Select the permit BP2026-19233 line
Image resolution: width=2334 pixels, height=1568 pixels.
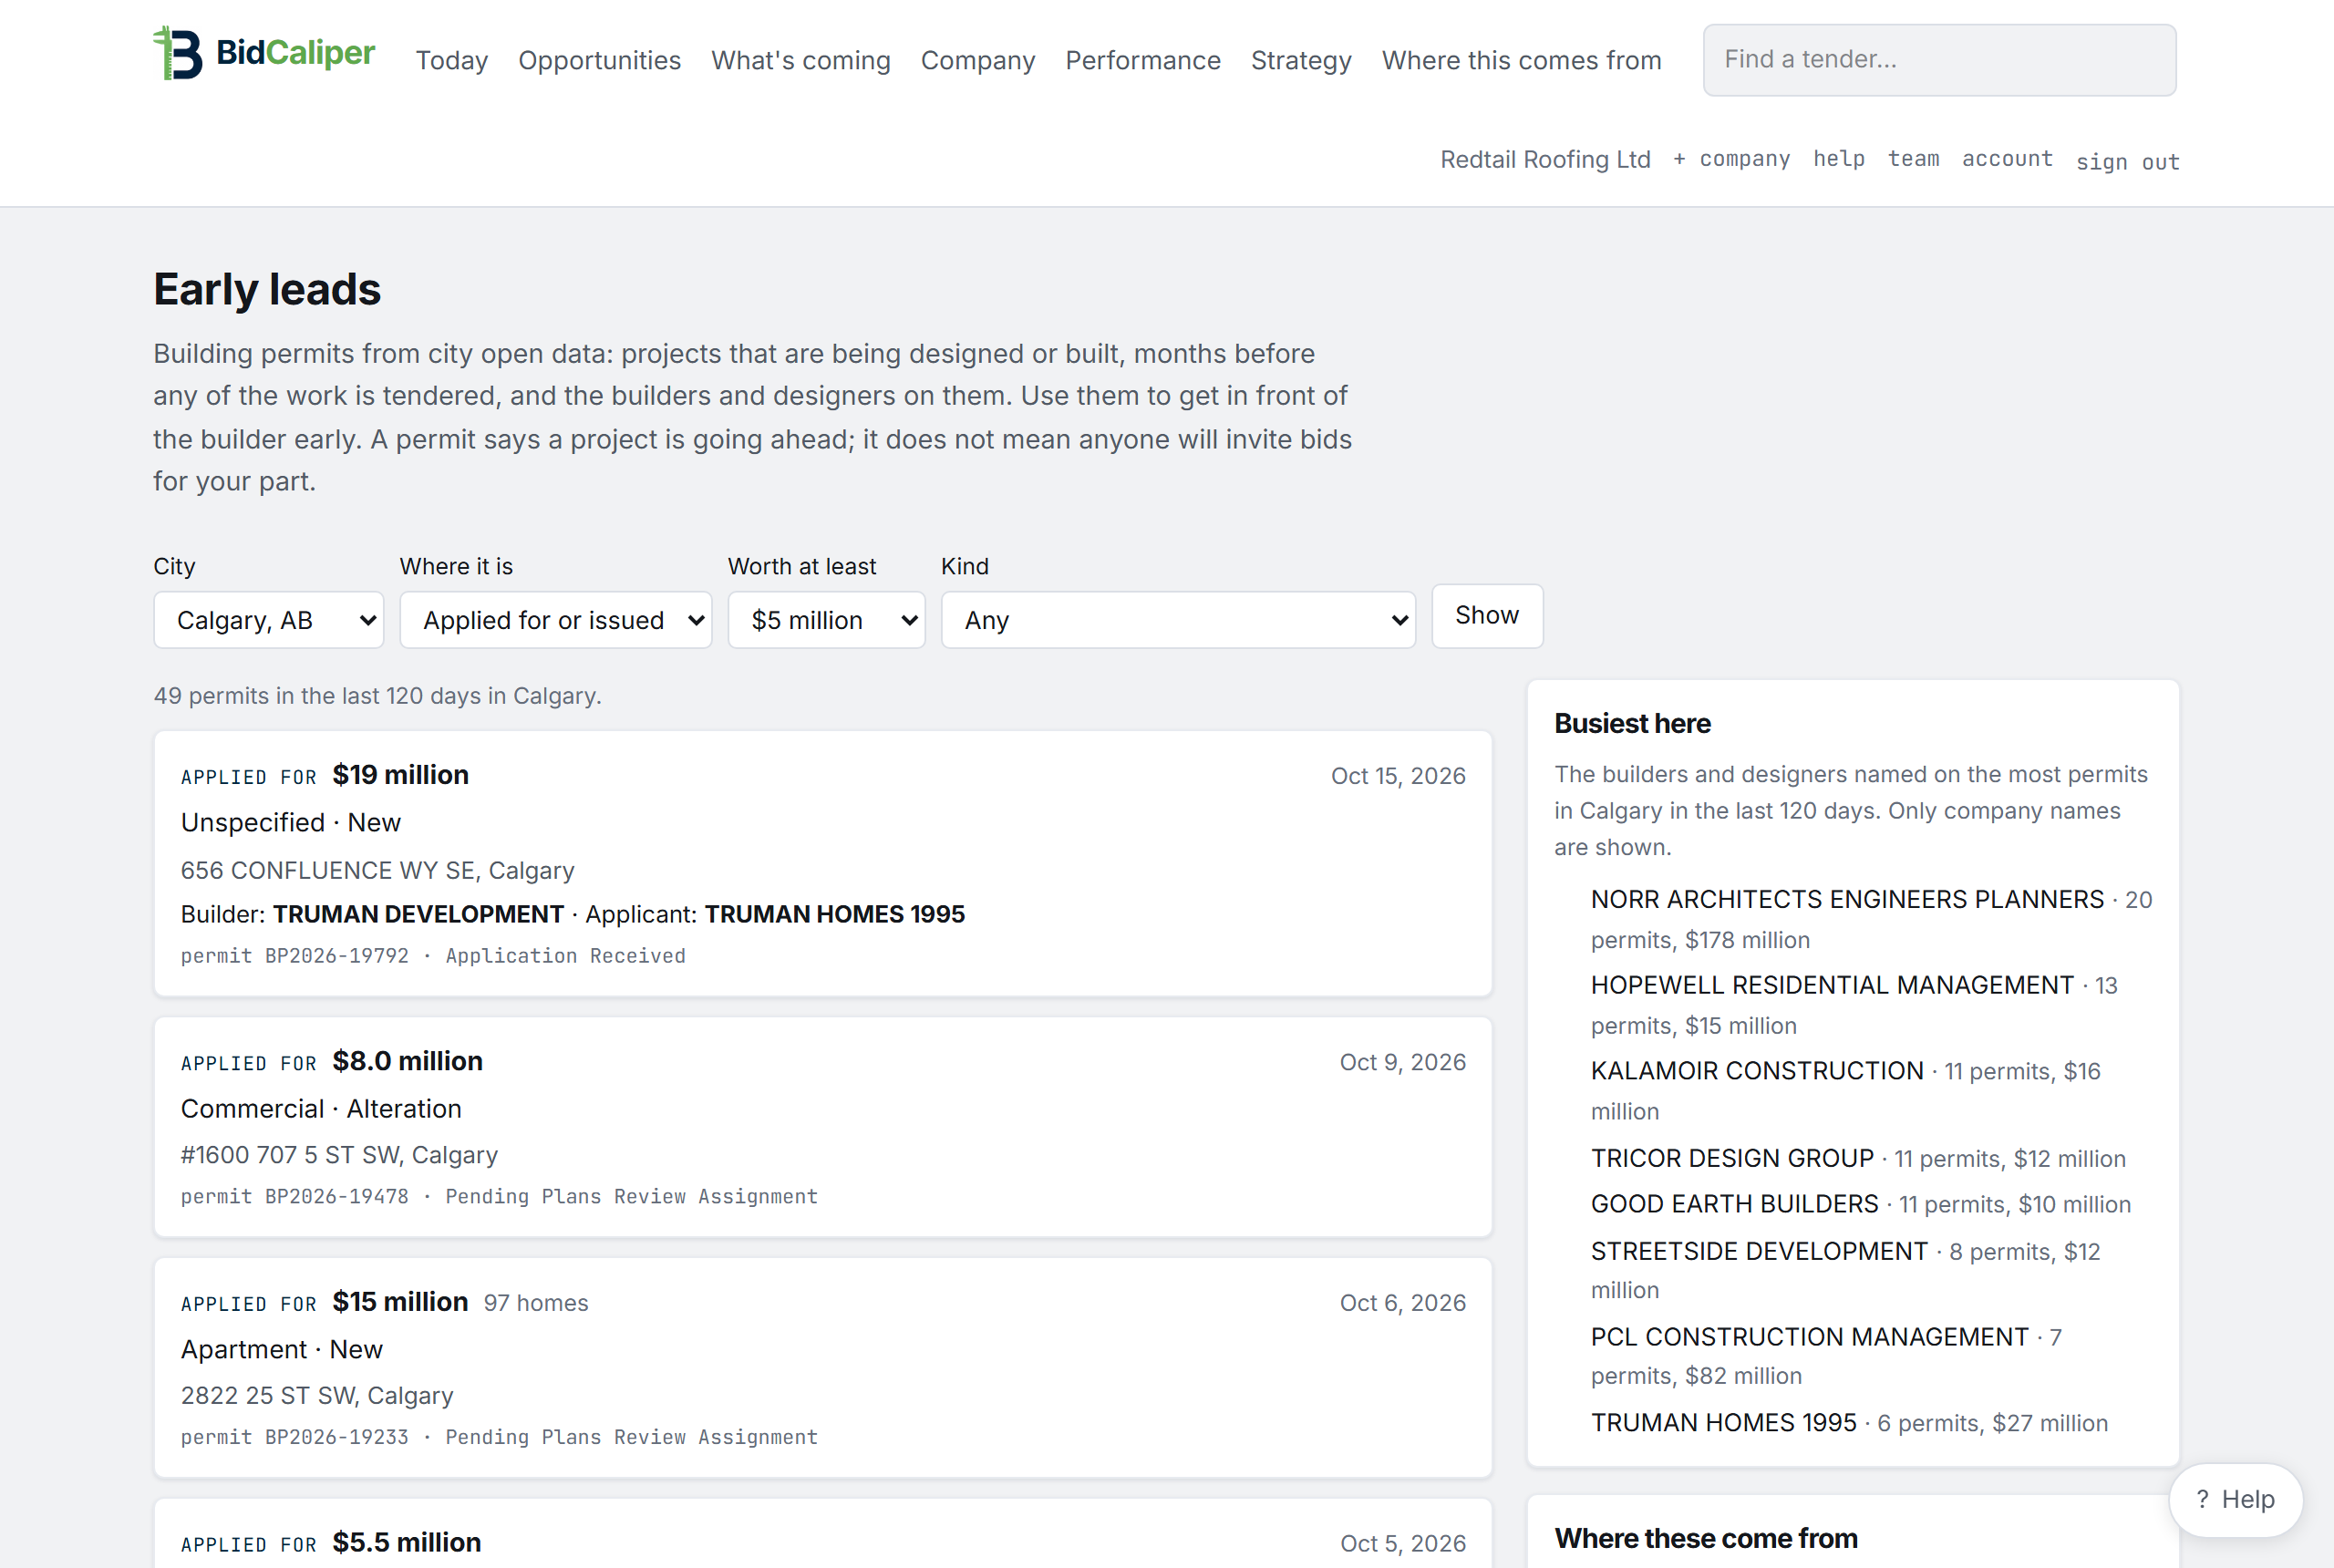tap(499, 1437)
